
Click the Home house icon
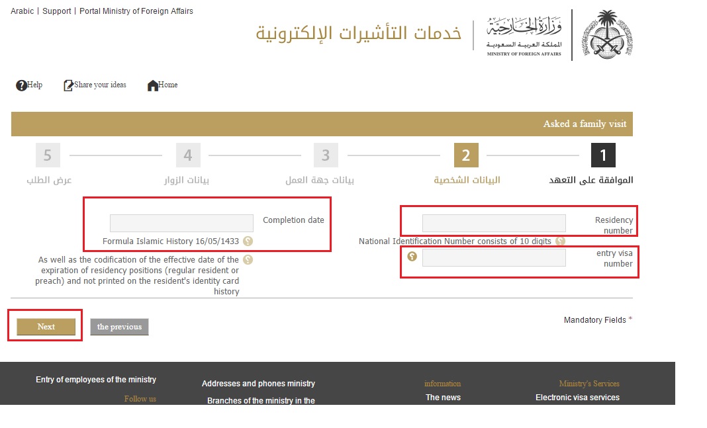pyautogui.click(x=153, y=85)
